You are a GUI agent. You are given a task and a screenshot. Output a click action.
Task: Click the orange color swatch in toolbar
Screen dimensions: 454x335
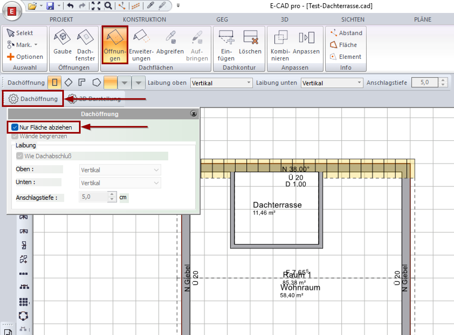[x=111, y=83]
